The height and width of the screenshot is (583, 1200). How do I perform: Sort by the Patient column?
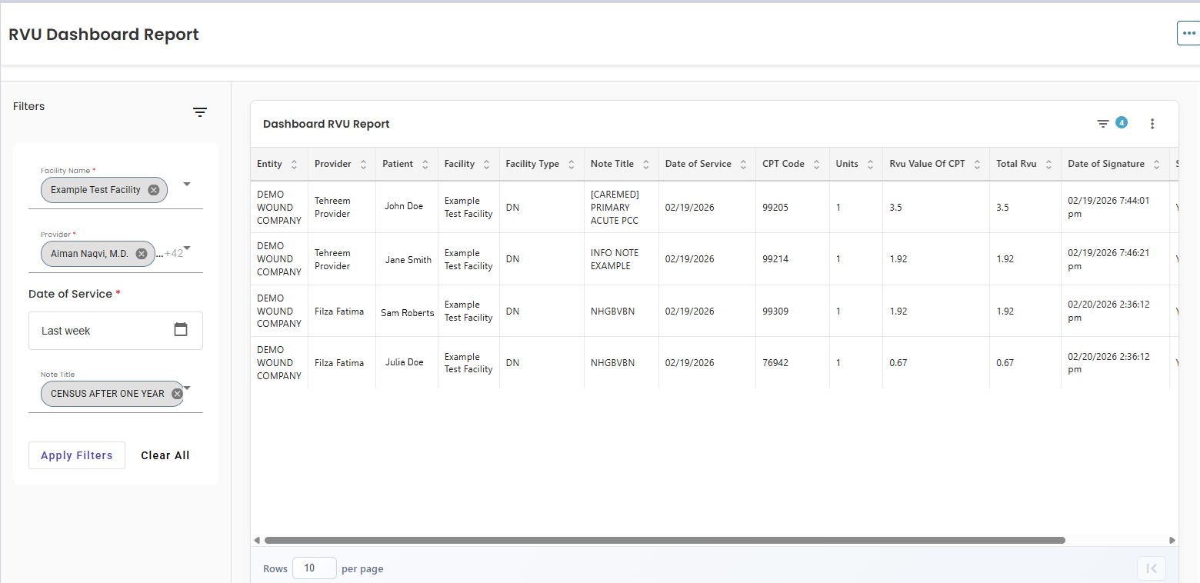[x=425, y=164]
